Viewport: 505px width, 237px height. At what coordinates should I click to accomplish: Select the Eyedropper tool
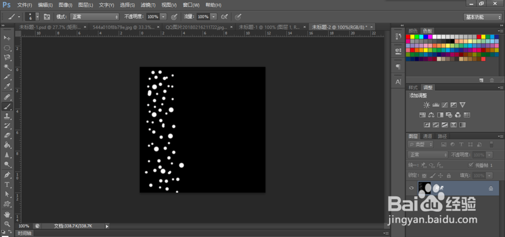click(x=7, y=87)
